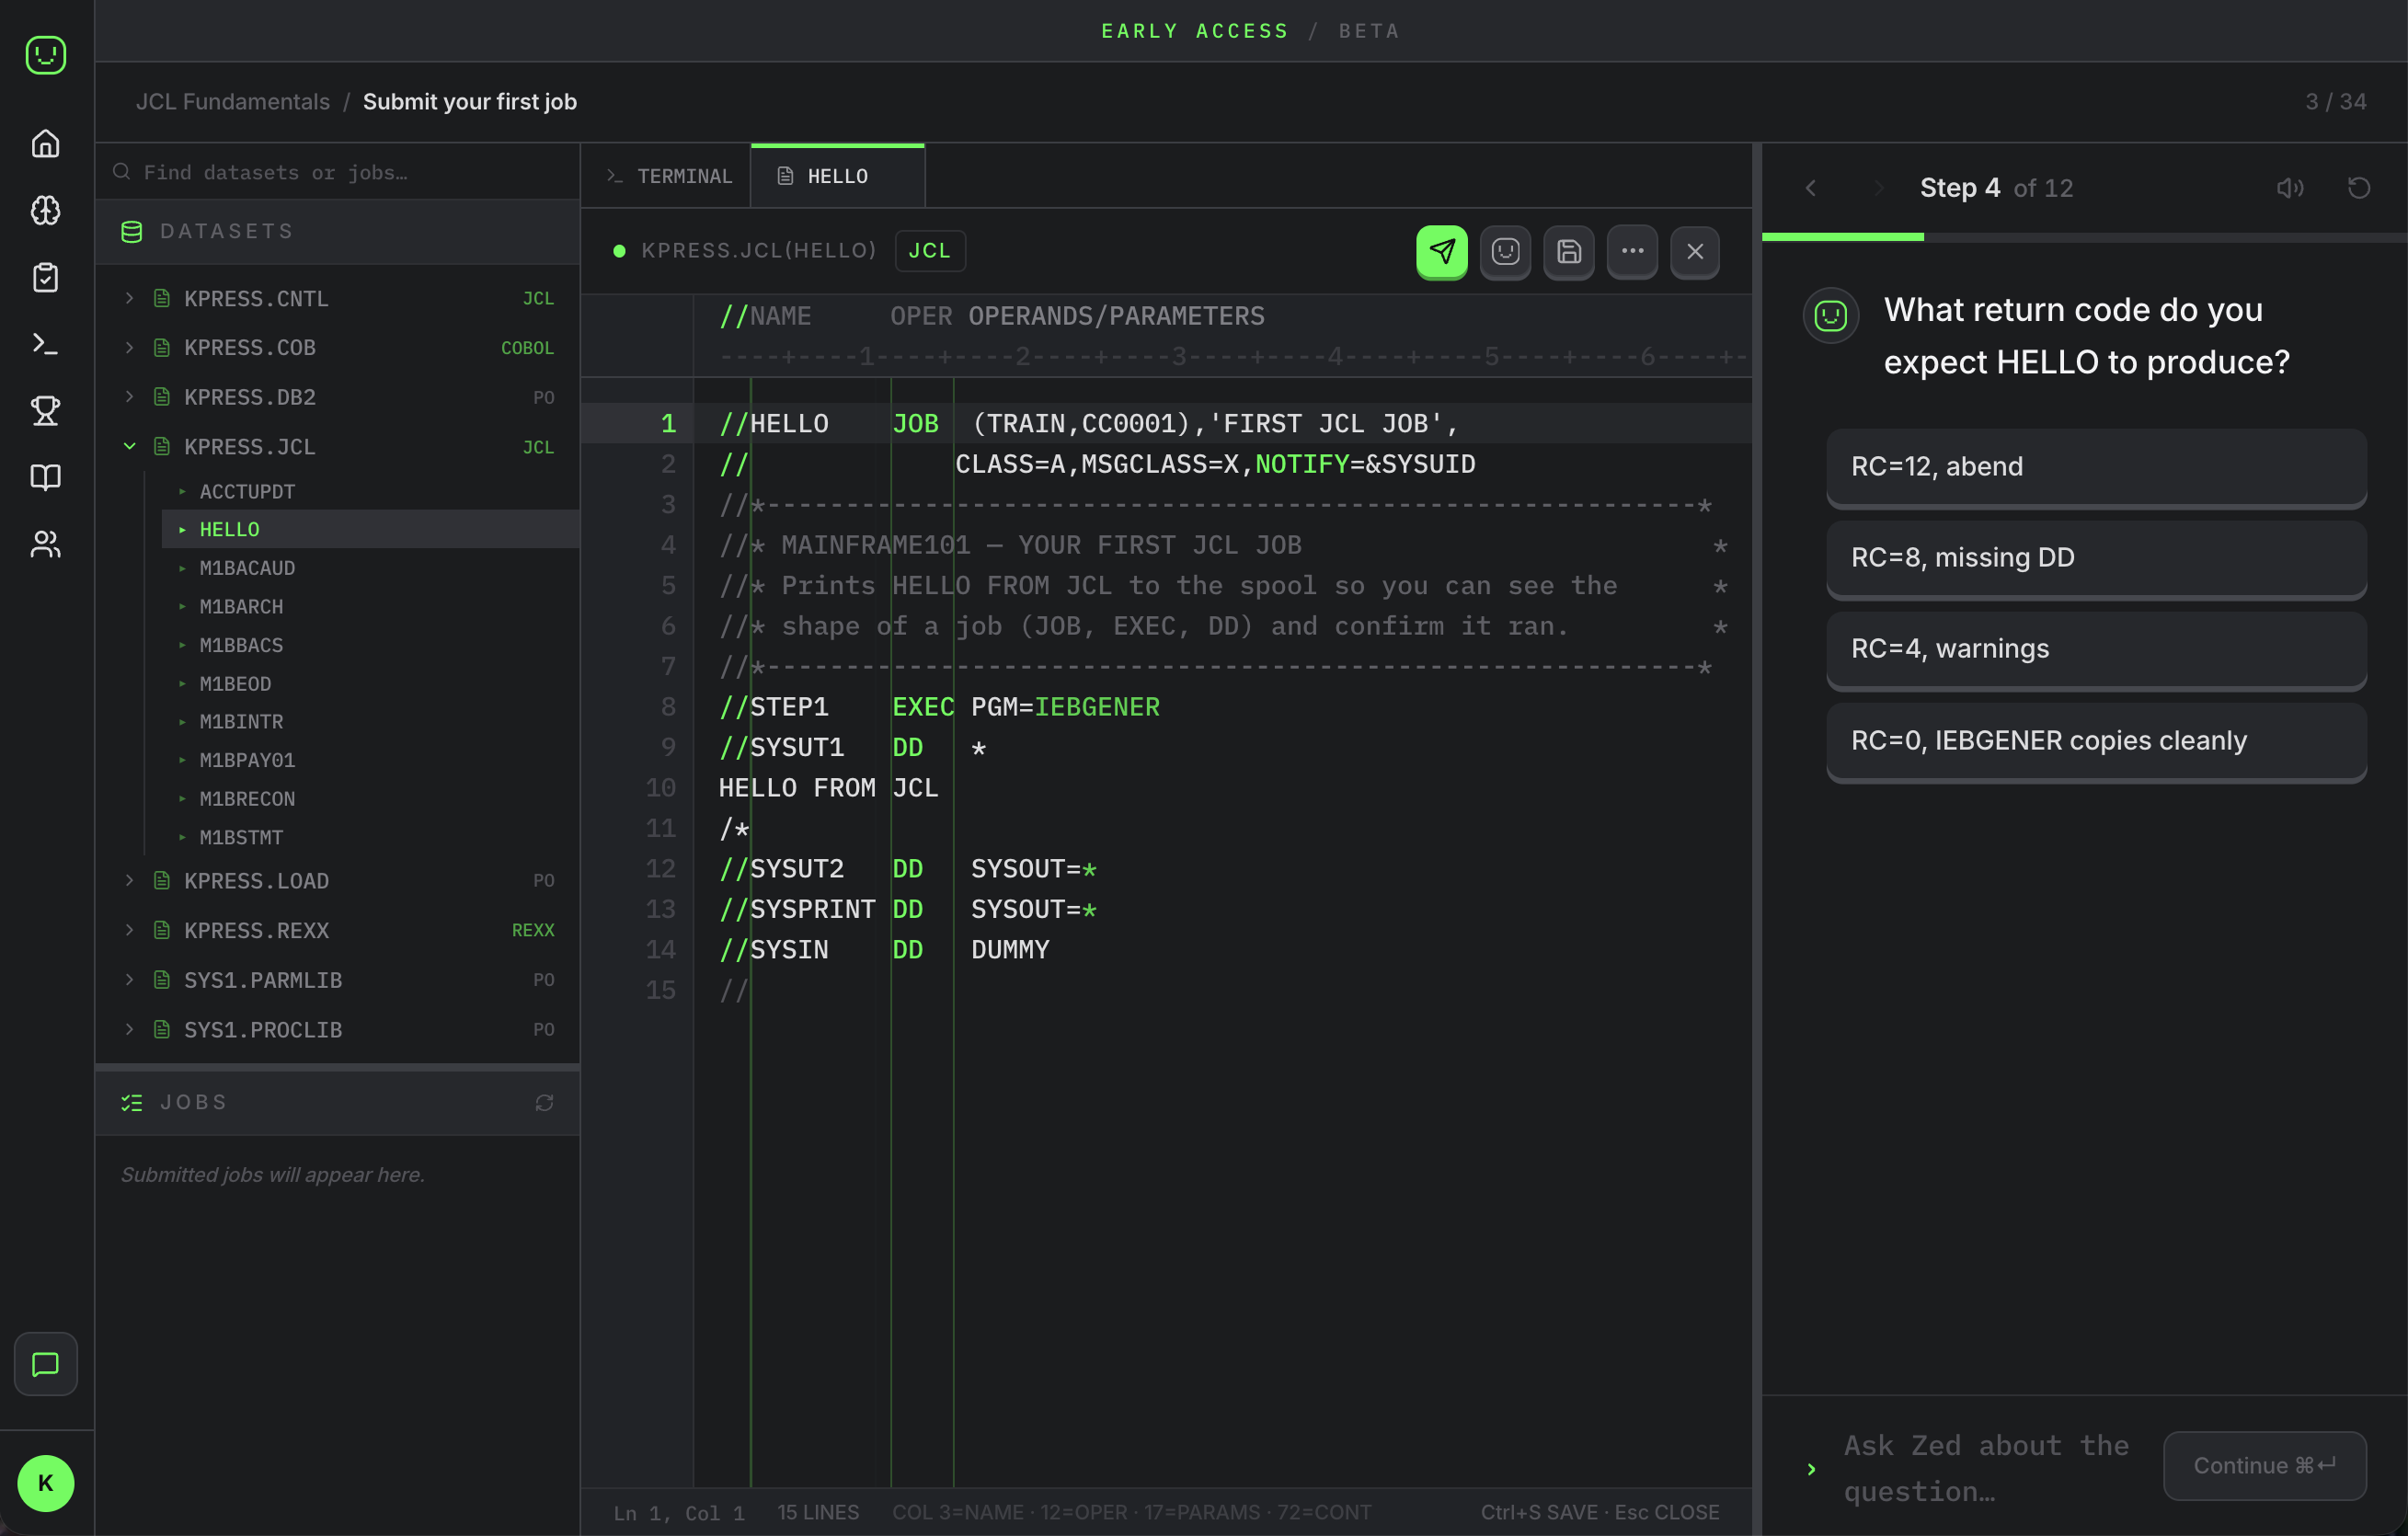Open the users community sidebar icon
The width and height of the screenshot is (2408, 1536).
[45, 544]
